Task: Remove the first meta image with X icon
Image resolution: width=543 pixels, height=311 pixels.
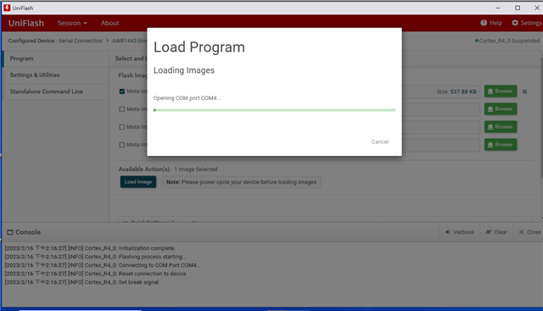Action: tap(524, 92)
